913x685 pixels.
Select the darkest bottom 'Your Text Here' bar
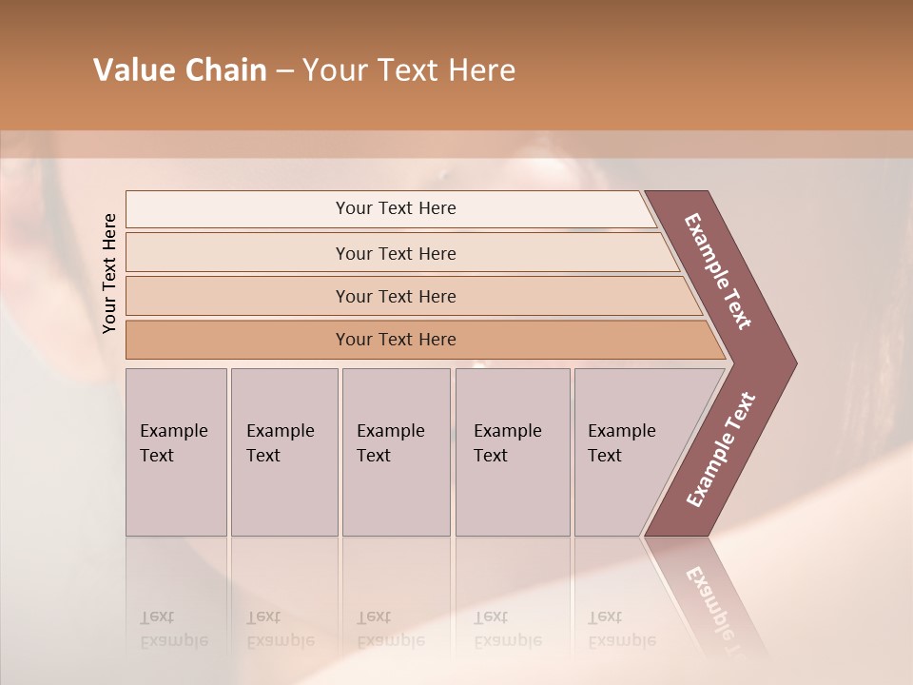(426, 340)
